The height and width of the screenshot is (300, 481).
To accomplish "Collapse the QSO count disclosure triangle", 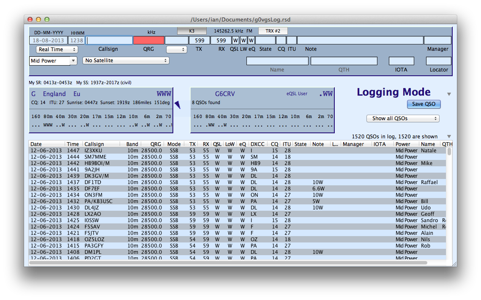I will coord(449,136).
